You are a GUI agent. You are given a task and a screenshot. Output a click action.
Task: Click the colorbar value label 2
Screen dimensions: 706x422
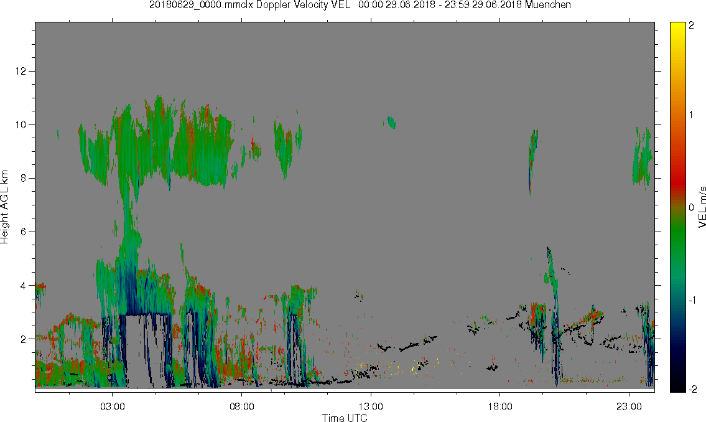(x=692, y=26)
